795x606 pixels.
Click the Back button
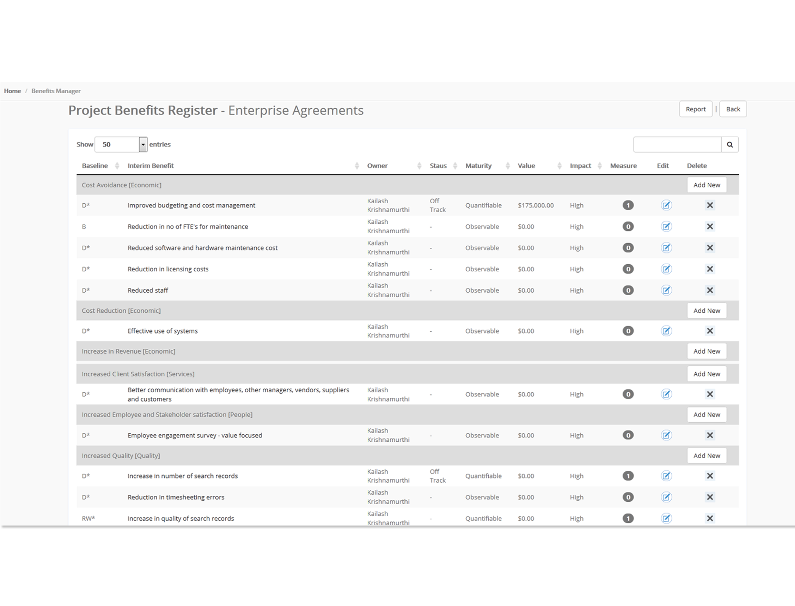pyautogui.click(x=733, y=109)
